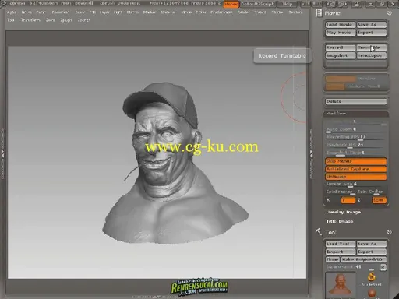Select the gold S SimpleBrush tool icon

(x=372, y=277)
